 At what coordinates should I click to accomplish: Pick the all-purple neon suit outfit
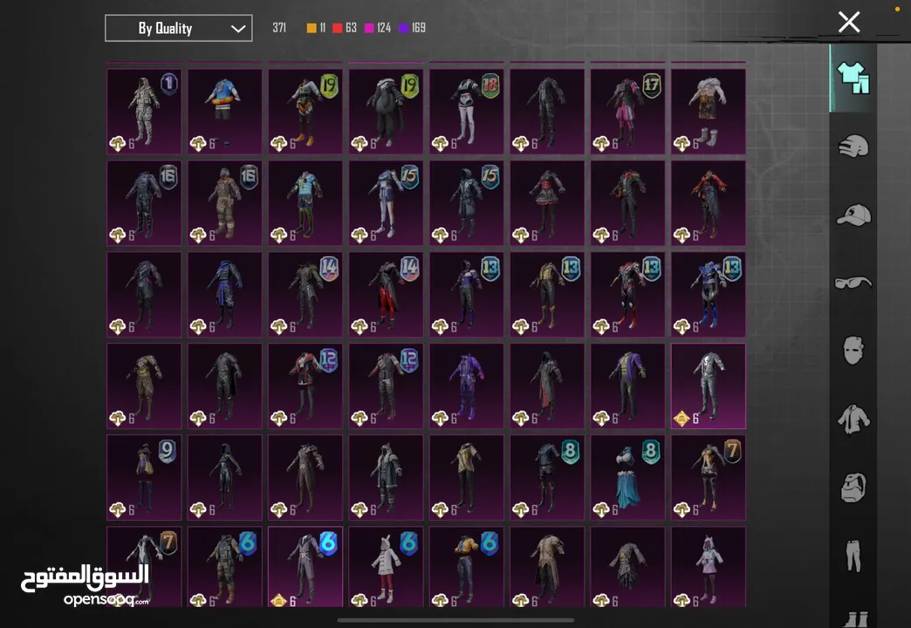(467, 386)
